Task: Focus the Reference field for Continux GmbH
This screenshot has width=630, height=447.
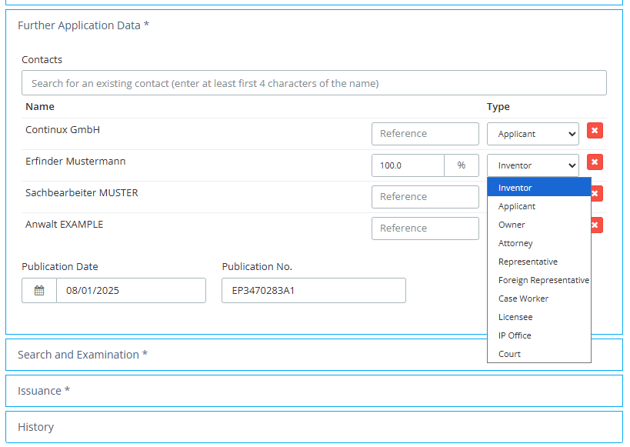Action: (425, 134)
